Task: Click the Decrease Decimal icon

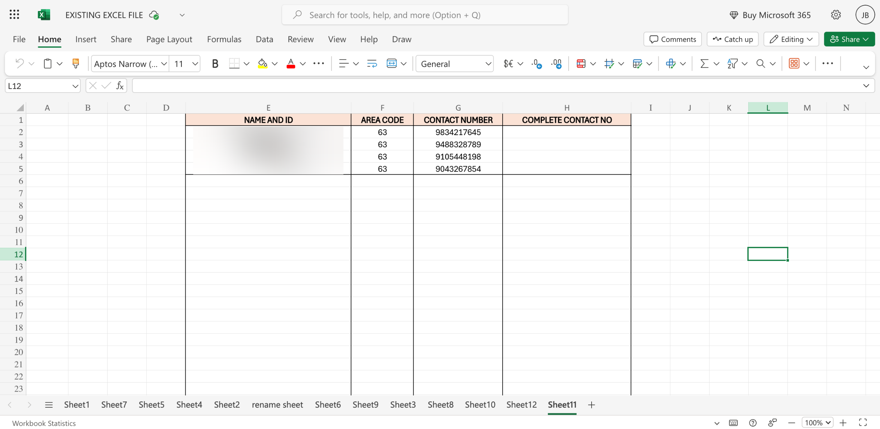Action: [x=557, y=64]
